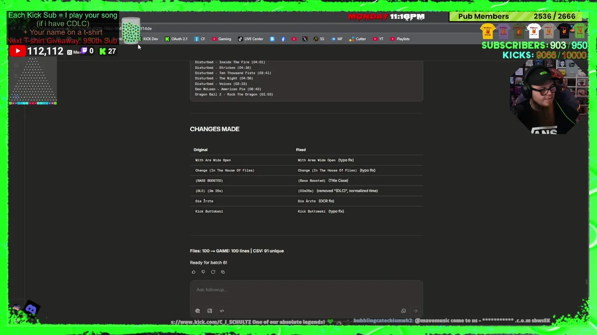
Task: Select 'Disturbed - Ten Thousand Fists (03:41)' line
Action: pos(233,73)
